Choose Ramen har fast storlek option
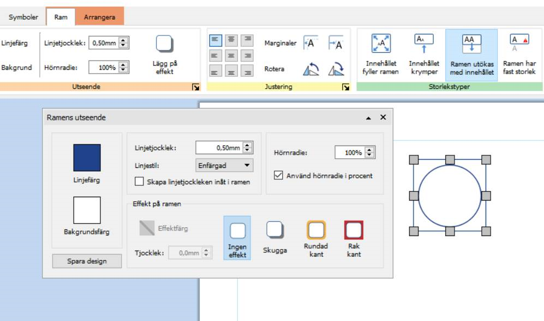The height and width of the screenshot is (321, 544). pos(519,43)
